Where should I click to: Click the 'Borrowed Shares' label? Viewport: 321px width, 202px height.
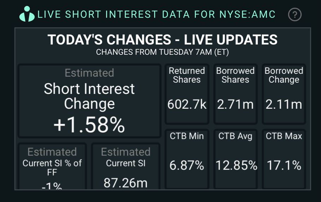[x=235, y=75]
